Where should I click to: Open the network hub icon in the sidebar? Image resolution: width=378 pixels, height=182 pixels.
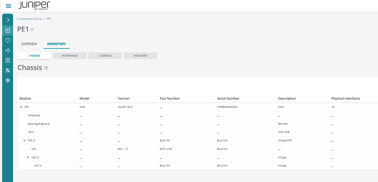pos(8,80)
